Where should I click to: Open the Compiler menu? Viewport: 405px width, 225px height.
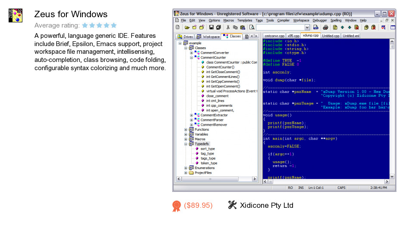point(283,20)
